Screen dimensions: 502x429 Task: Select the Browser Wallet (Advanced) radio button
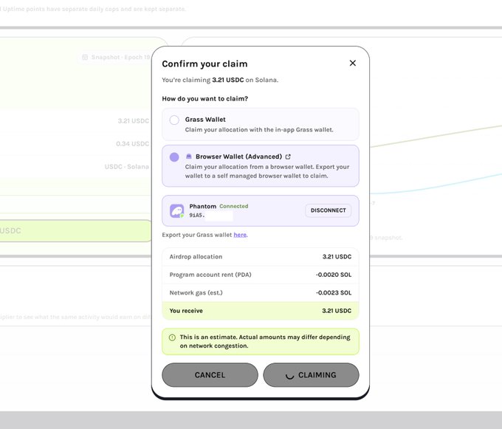pyautogui.click(x=174, y=157)
